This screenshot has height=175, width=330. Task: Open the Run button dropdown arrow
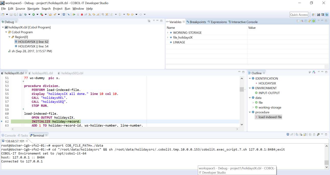pos(37,14)
